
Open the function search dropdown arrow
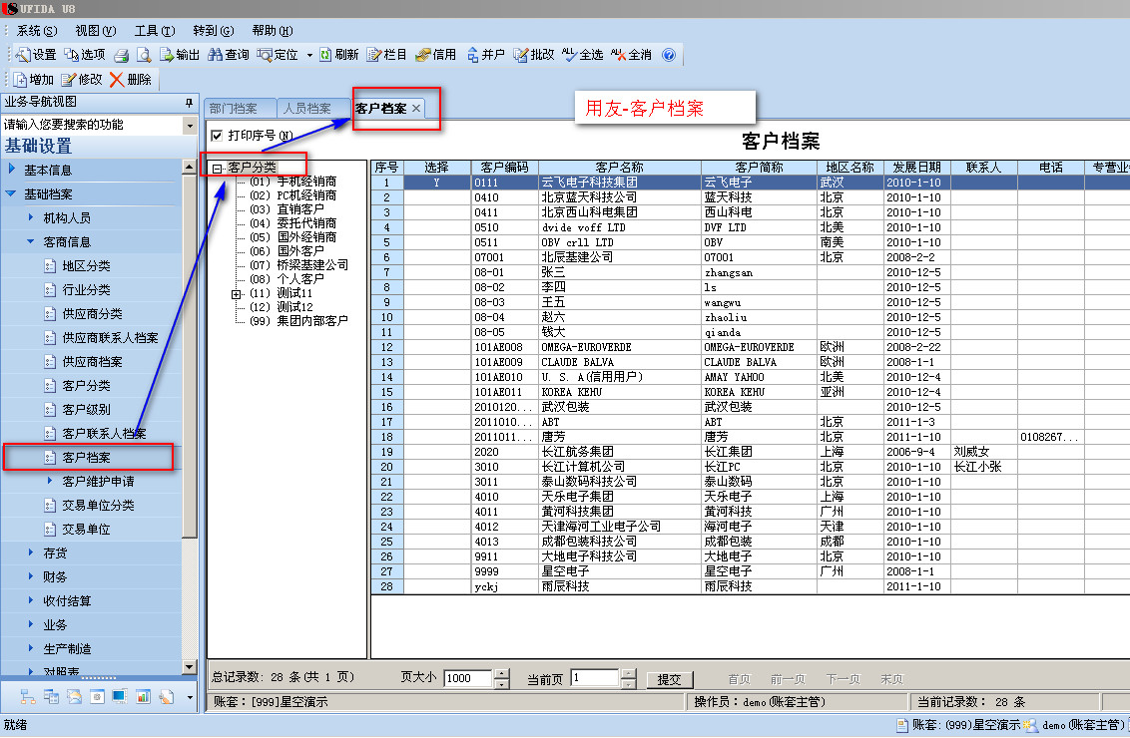(x=190, y=126)
